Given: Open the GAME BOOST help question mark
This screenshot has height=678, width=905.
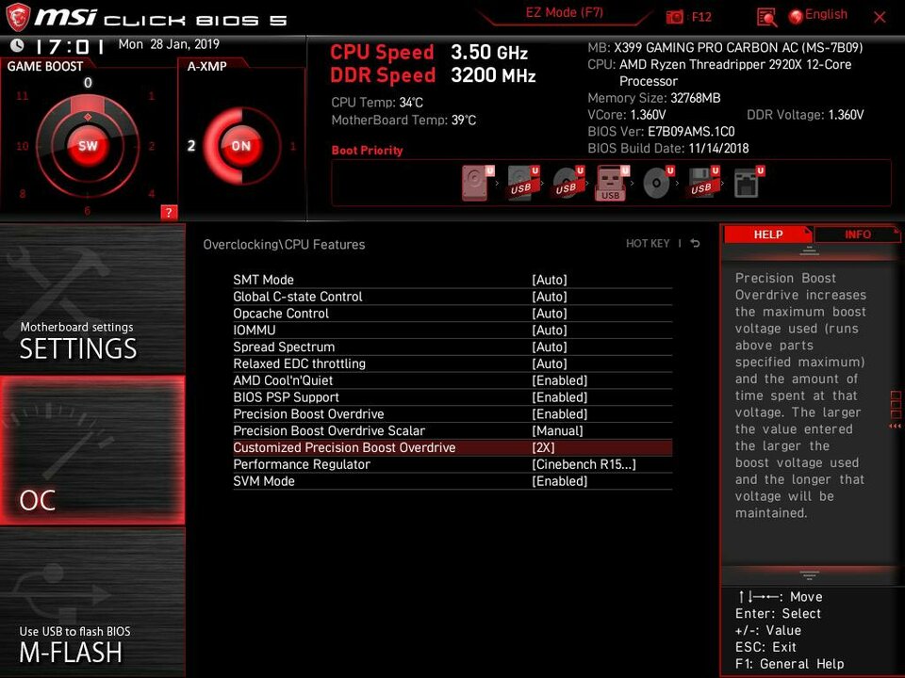Looking at the screenshot, I should [169, 212].
